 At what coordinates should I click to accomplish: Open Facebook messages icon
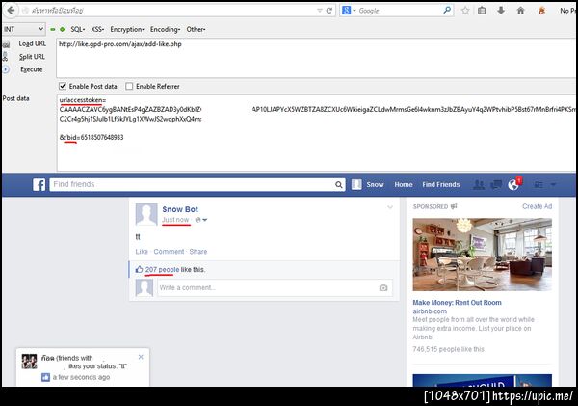496,184
